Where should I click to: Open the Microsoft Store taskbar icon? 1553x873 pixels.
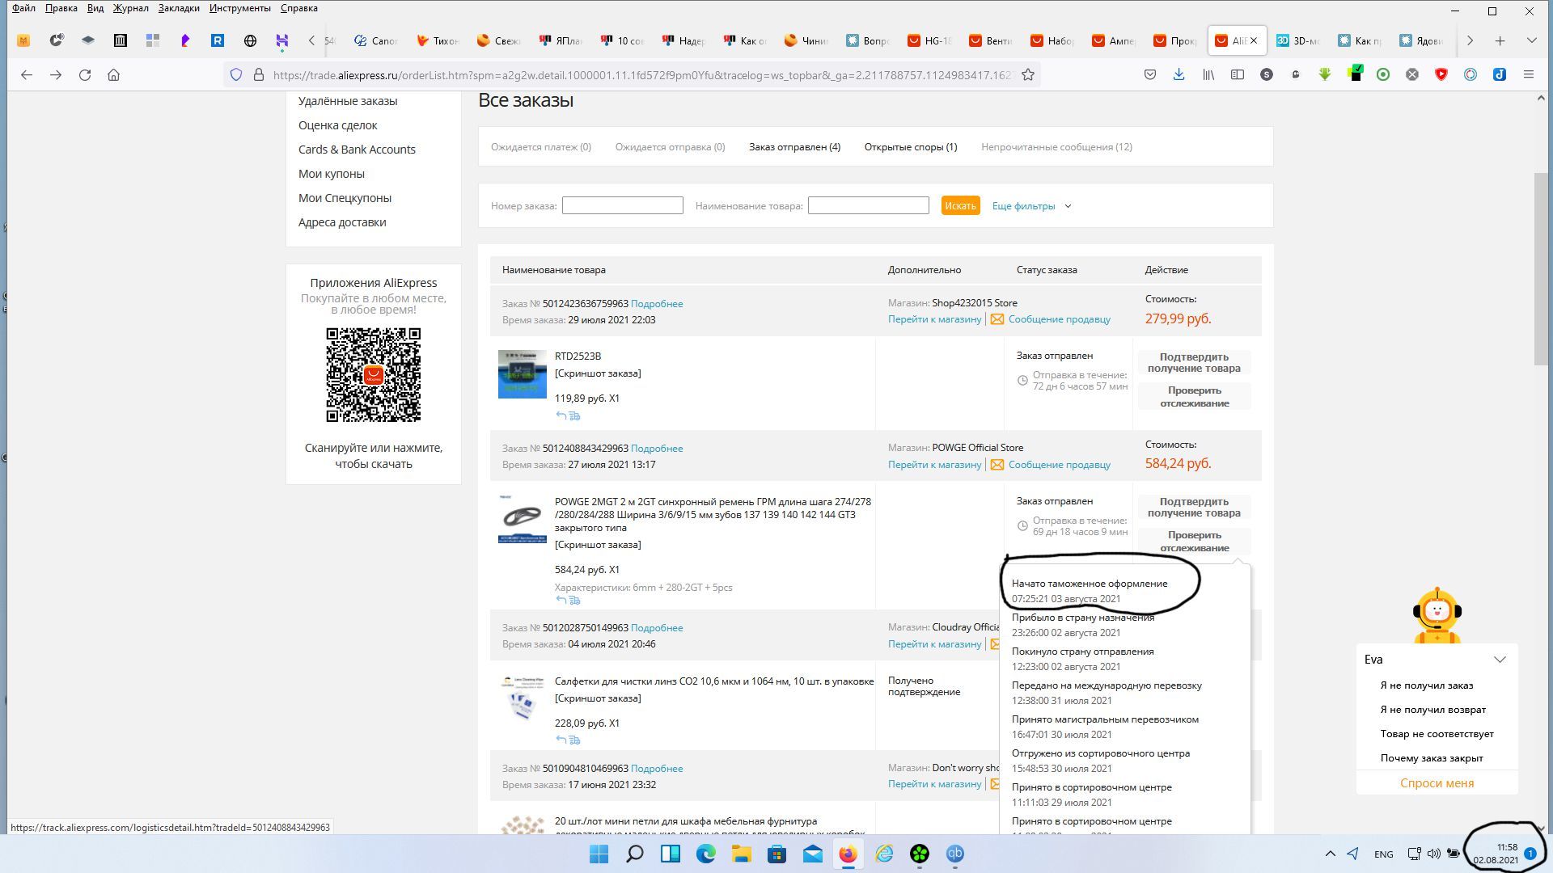point(777,854)
